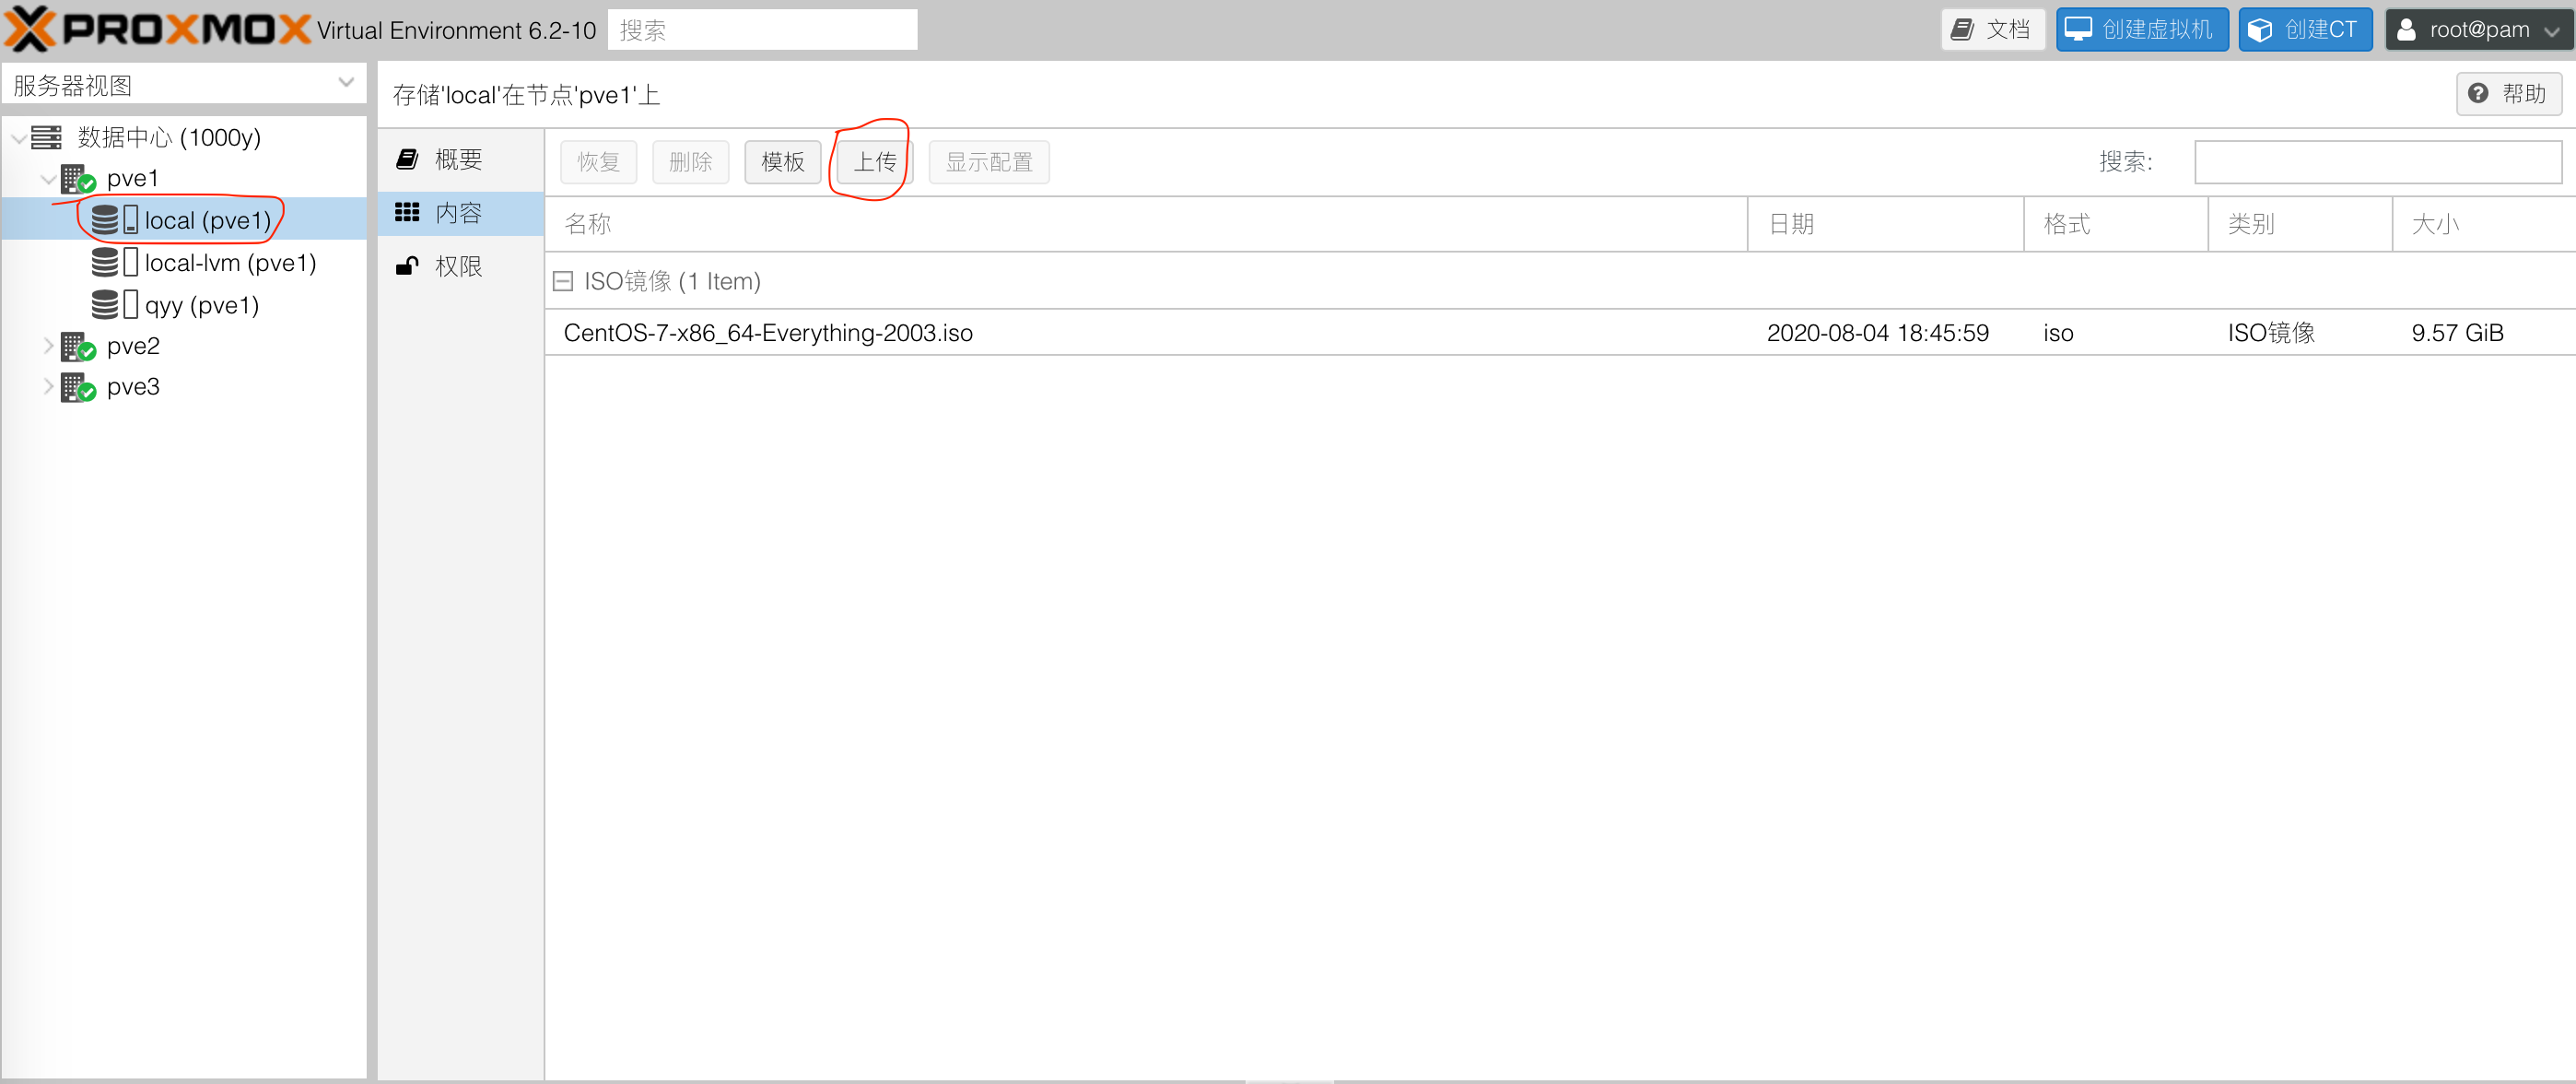Select the local (pve1) tree label

208,221
